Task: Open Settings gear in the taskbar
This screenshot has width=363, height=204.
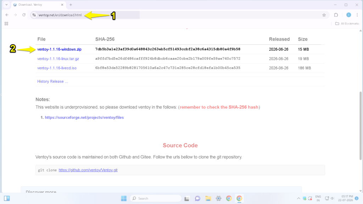Action: (218, 198)
